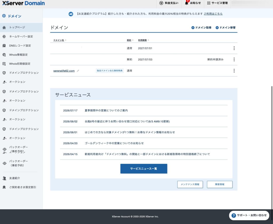273x224 pixels.
Task: Click the XServer Domain logo
Action: coord(23,3)
